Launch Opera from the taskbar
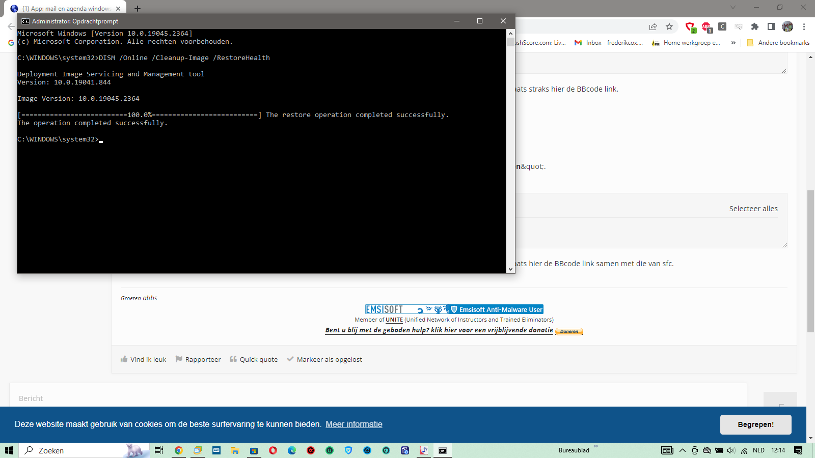Viewport: 815px width, 458px height. click(x=273, y=450)
